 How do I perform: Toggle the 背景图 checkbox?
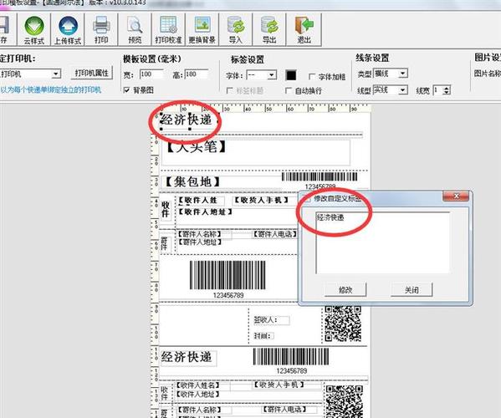(127, 90)
